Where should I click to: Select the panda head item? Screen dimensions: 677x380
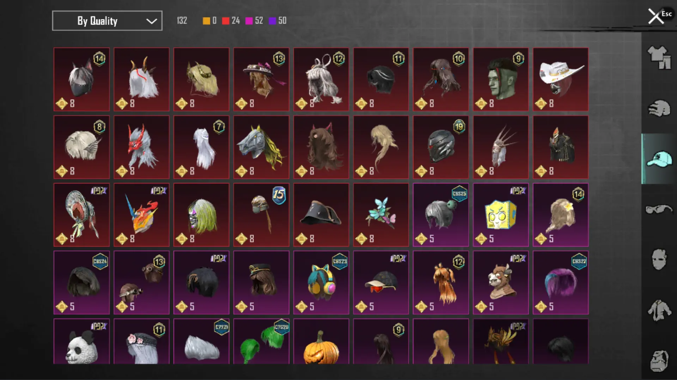tap(81, 341)
